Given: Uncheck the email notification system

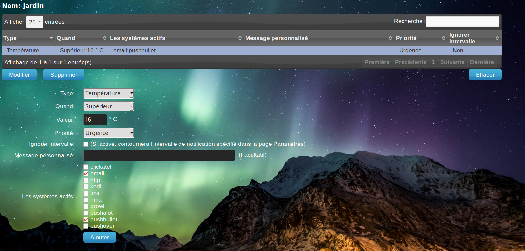Looking at the screenshot, I should point(86,174).
